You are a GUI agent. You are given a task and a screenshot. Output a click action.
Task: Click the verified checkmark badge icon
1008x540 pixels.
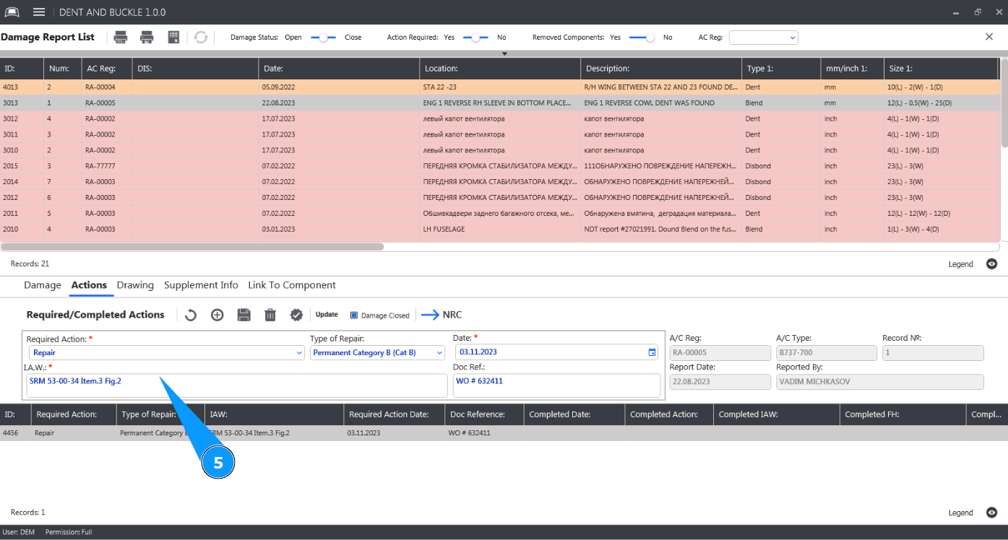(296, 315)
